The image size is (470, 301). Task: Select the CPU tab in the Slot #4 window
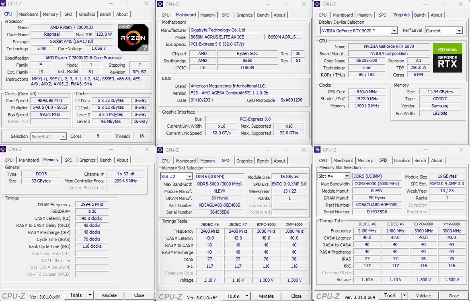click(323, 161)
